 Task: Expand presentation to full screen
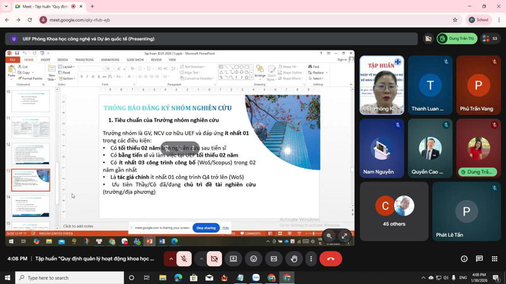click(x=344, y=235)
